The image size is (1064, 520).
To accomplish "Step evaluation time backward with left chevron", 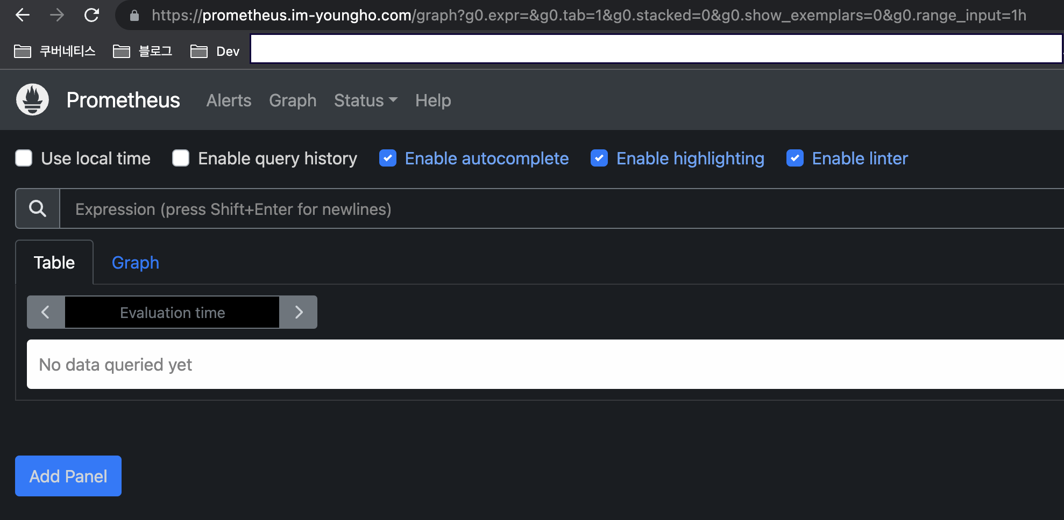I will [46, 312].
